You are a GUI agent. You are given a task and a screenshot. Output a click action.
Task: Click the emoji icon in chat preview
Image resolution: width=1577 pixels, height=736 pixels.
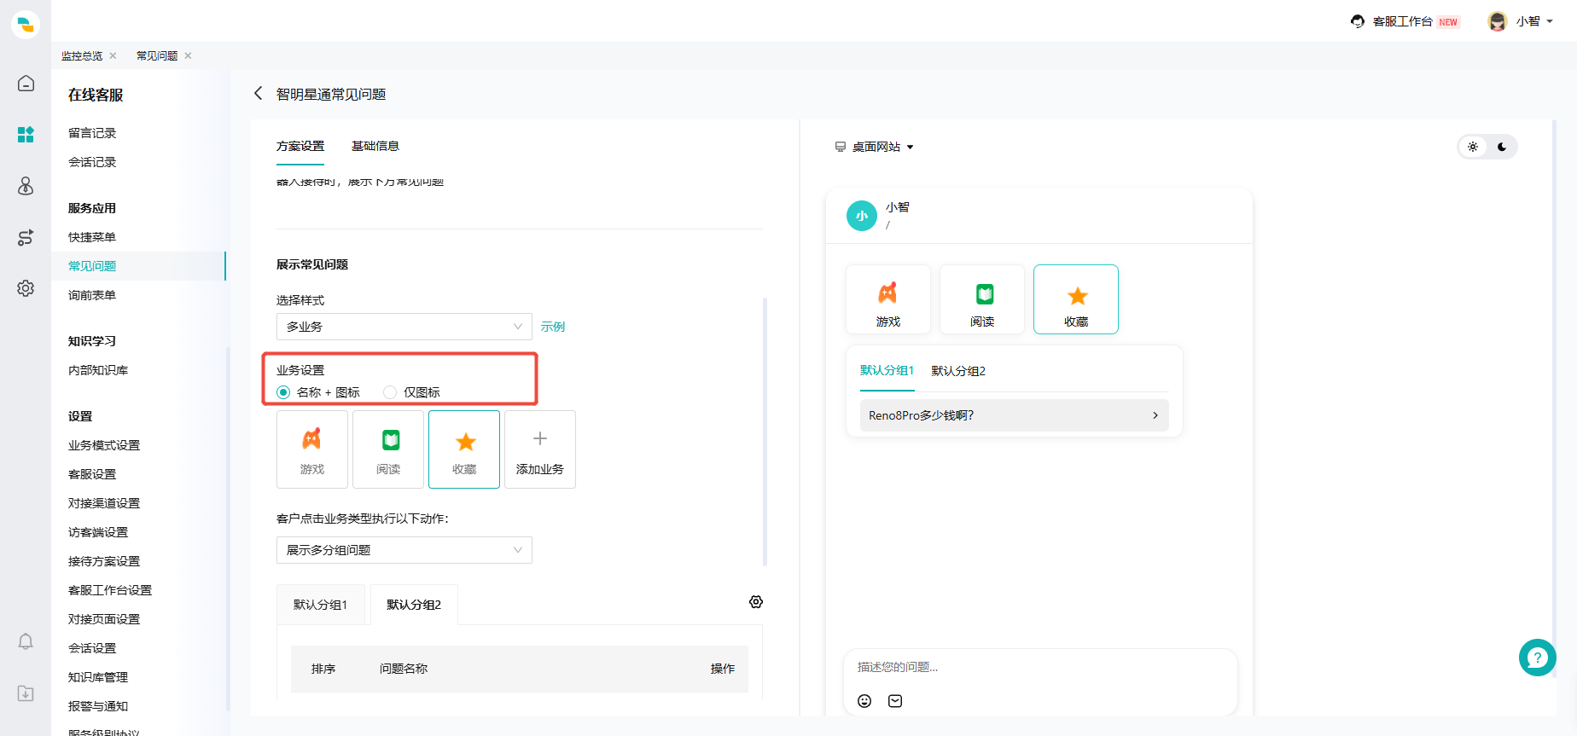[864, 701]
